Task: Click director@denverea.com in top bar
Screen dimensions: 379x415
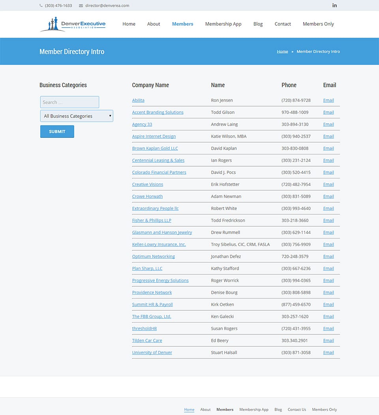Action: coord(107,6)
